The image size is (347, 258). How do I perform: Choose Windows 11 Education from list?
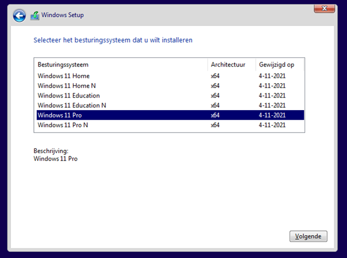tap(170, 96)
